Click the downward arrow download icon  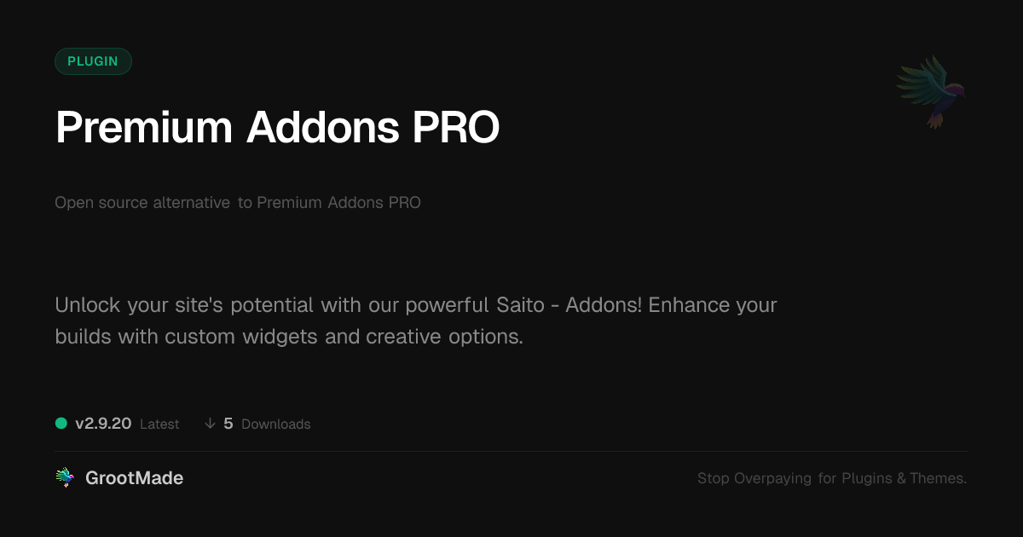coord(210,424)
